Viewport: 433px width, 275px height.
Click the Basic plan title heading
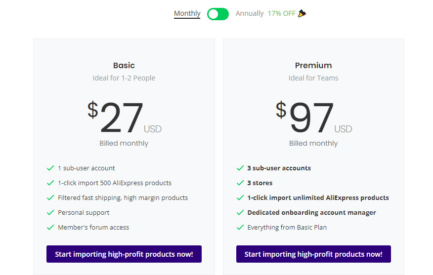pos(124,65)
